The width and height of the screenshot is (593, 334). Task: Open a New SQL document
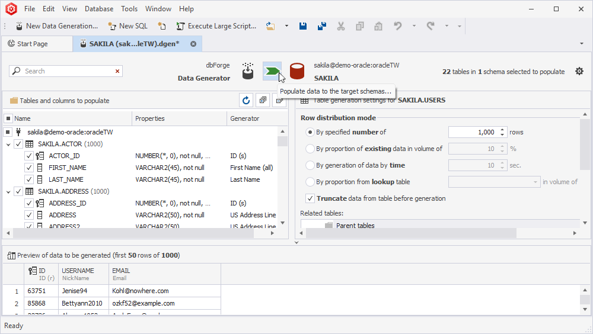pyautogui.click(x=128, y=26)
